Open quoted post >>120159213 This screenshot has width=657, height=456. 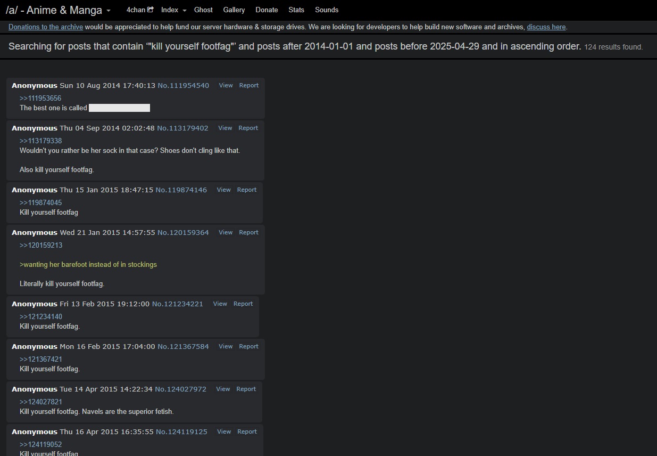tap(41, 245)
